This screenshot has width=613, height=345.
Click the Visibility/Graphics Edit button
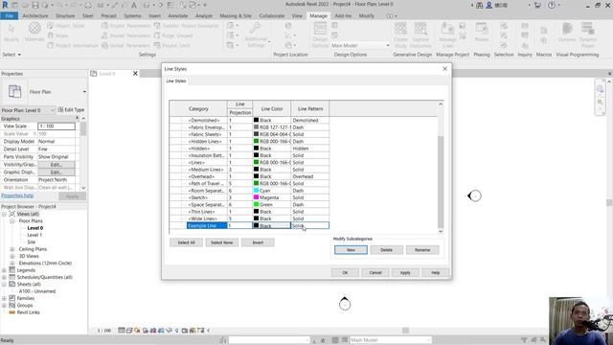click(x=57, y=165)
